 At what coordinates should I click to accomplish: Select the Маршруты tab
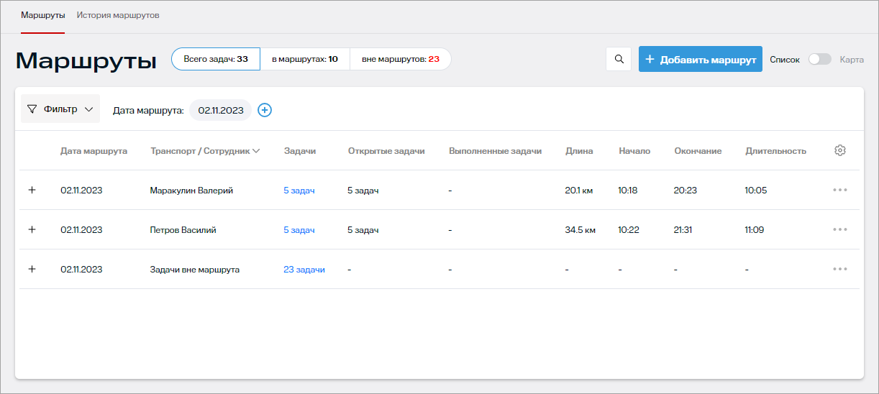point(43,15)
